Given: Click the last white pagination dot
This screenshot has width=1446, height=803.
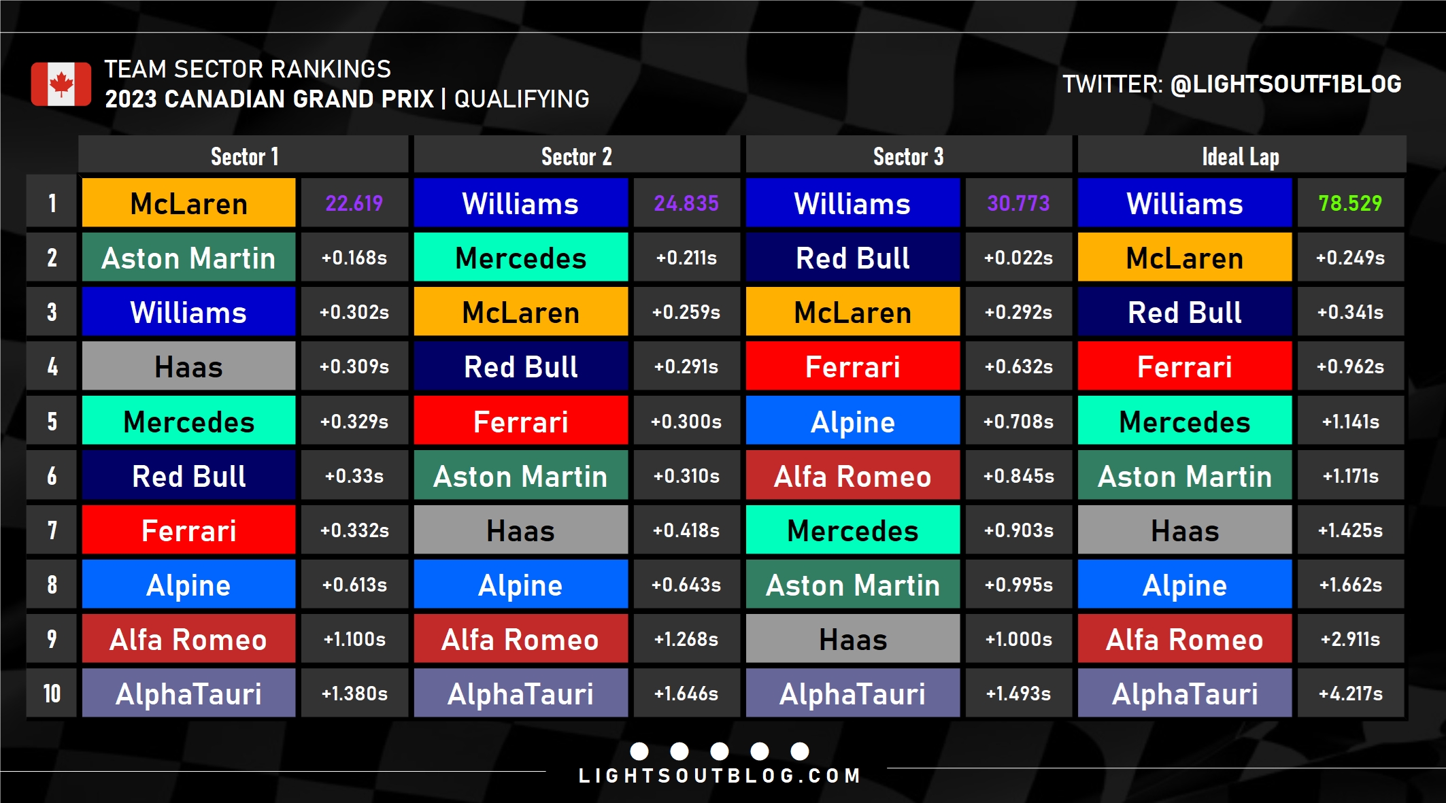Looking at the screenshot, I should (800, 751).
